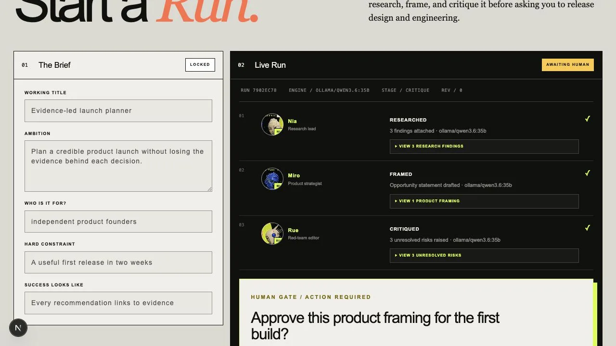Click the CRITIQUED status heading
Viewport: 616px width, 346px height.
tap(404, 229)
